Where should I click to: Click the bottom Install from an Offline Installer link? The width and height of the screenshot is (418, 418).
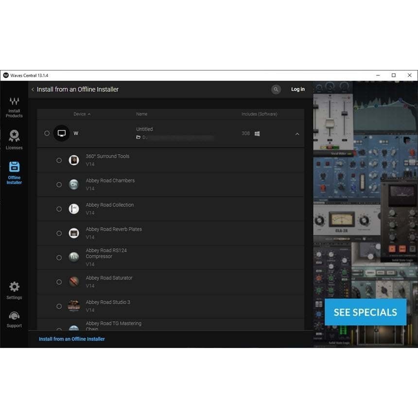pyautogui.click(x=72, y=339)
